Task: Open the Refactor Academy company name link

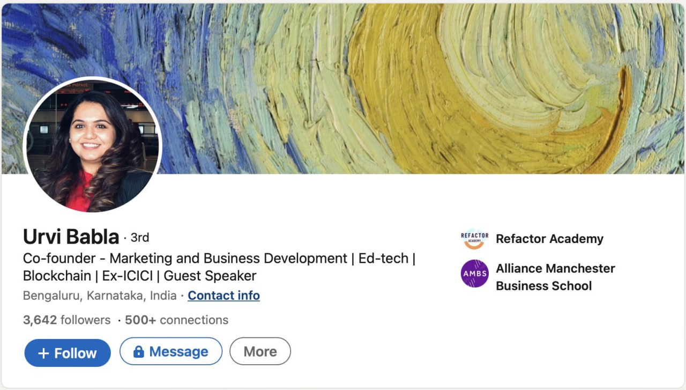Action: (x=549, y=239)
